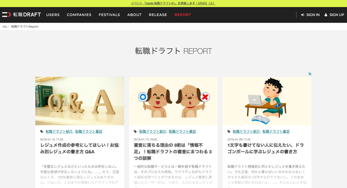Screen dimensions: 347x188
Task: Open the Inside 転職ドラフト event announcement
Action: pyautogui.click(x=173, y=3)
